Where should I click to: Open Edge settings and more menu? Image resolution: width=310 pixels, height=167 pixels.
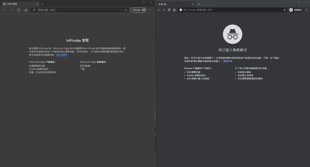[x=150, y=10]
